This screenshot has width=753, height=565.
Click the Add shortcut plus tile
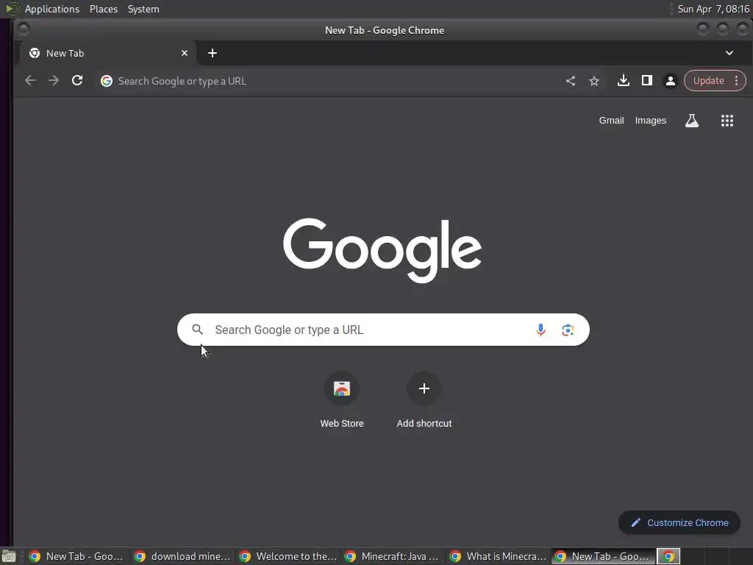(424, 388)
